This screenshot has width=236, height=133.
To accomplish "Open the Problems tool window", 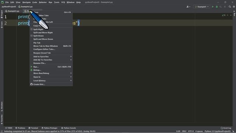I will click(x=20, y=128).
